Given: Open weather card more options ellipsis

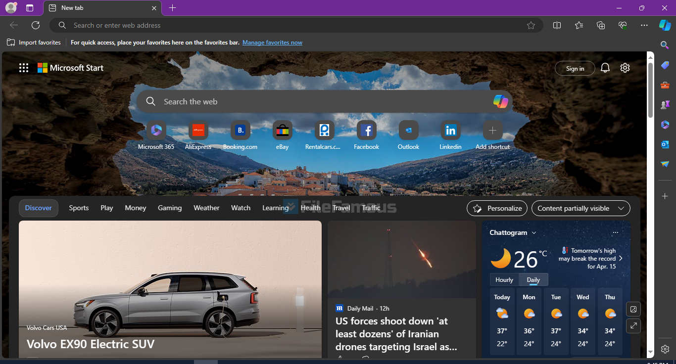Looking at the screenshot, I should (616, 232).
